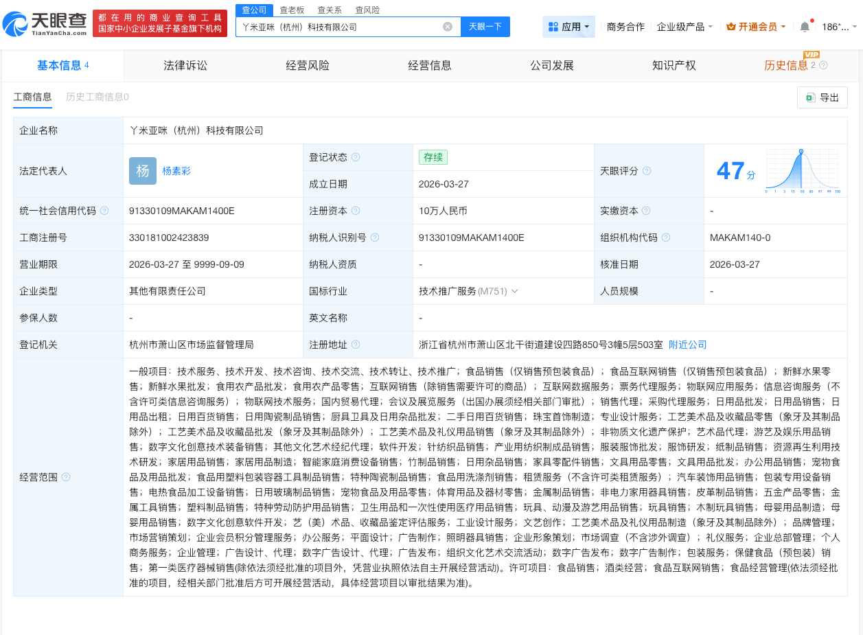Image resolution: width=863 pixels, height=635 pixels.
Task: Select the 查老板 search tab
Action: coord(292,10)
